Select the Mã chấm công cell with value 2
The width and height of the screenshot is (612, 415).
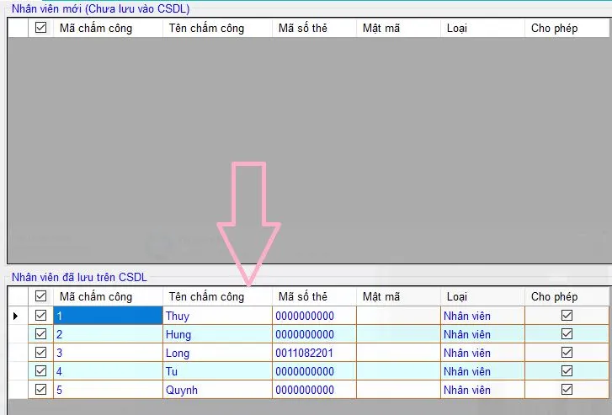(x=108, y=334)
